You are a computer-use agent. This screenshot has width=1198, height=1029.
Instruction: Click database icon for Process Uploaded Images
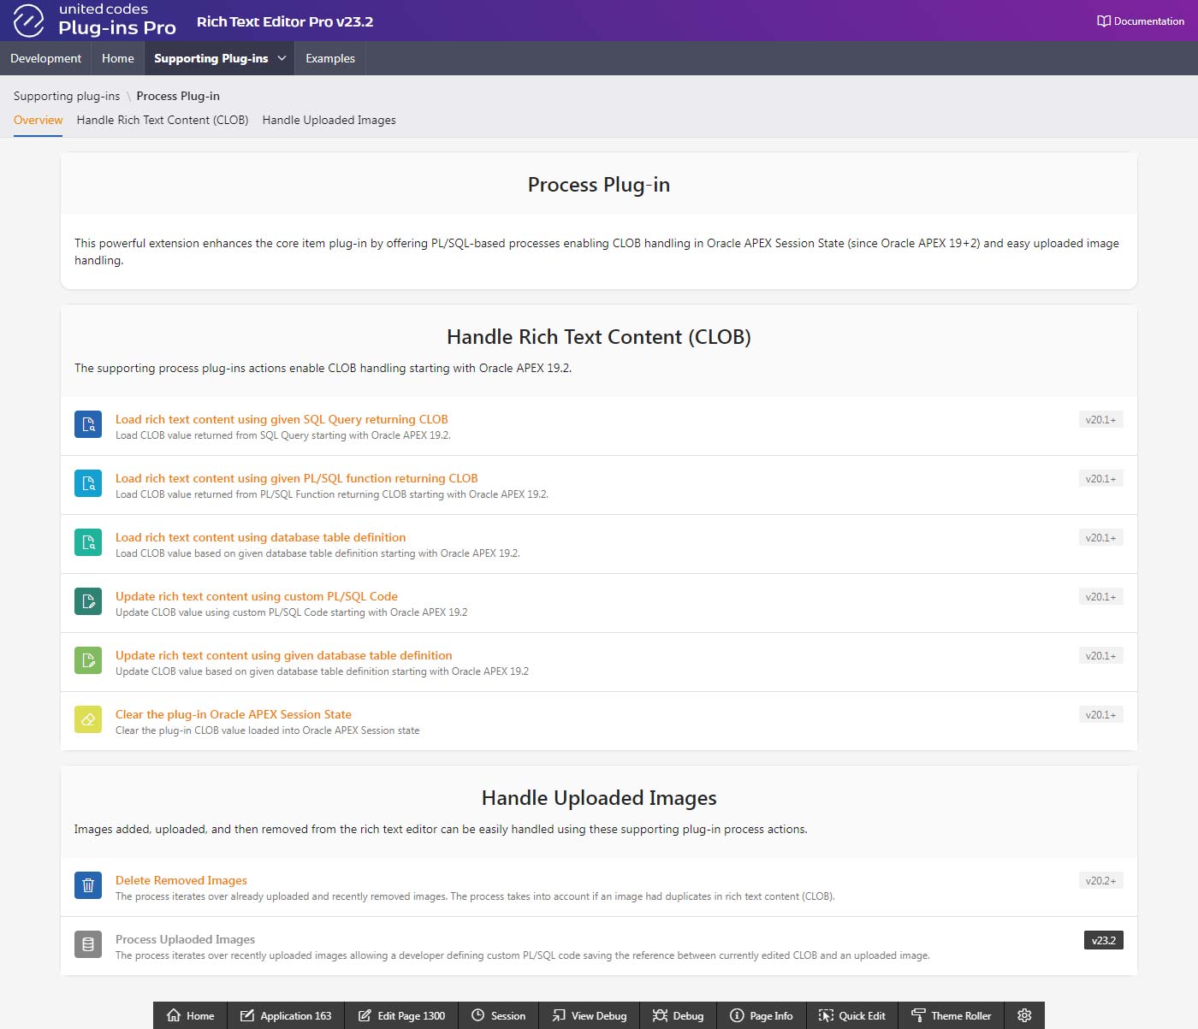click(88, 944)
